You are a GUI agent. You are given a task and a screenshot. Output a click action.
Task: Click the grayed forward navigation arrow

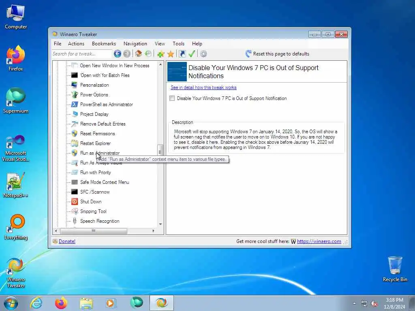click(x=127, y=54)
